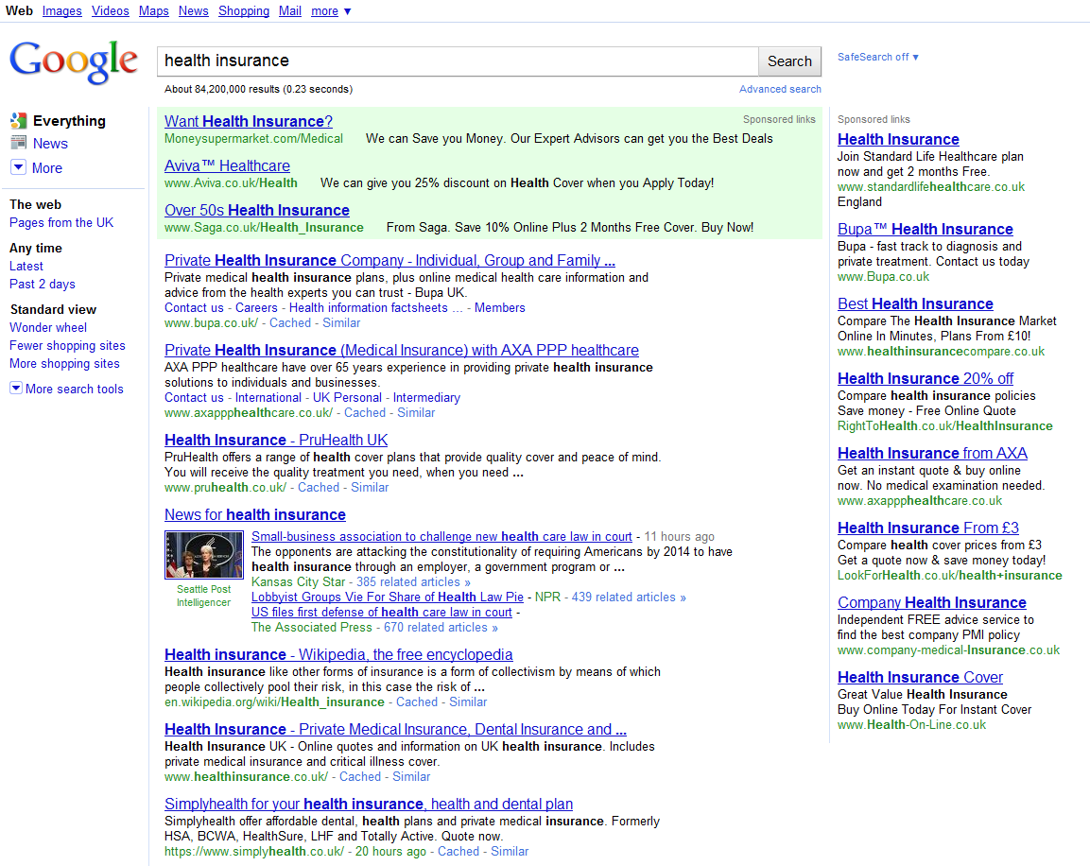Select the Everything icon in the sidebar

(19, 121)
